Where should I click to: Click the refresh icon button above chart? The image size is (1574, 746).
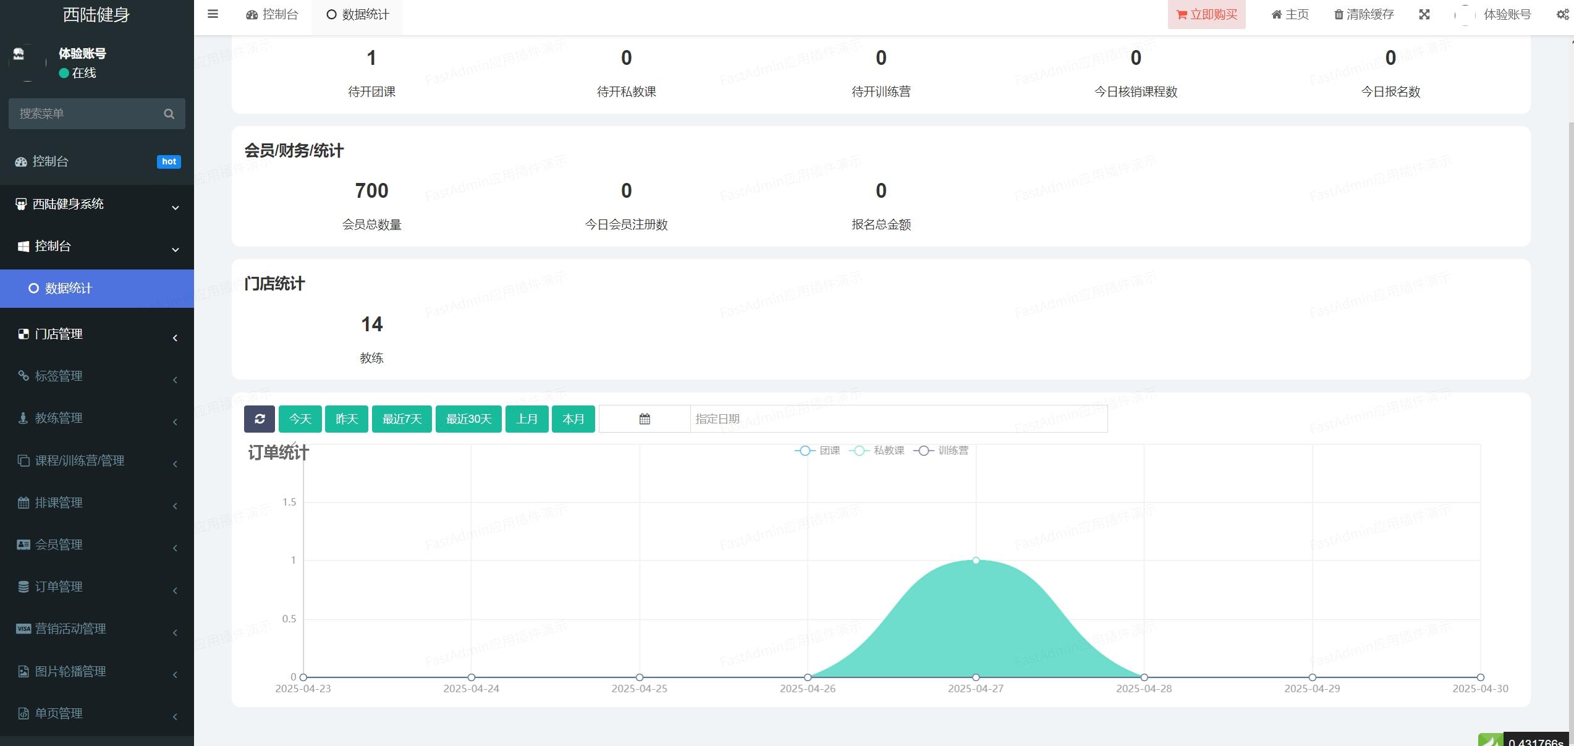pos(260,419)
